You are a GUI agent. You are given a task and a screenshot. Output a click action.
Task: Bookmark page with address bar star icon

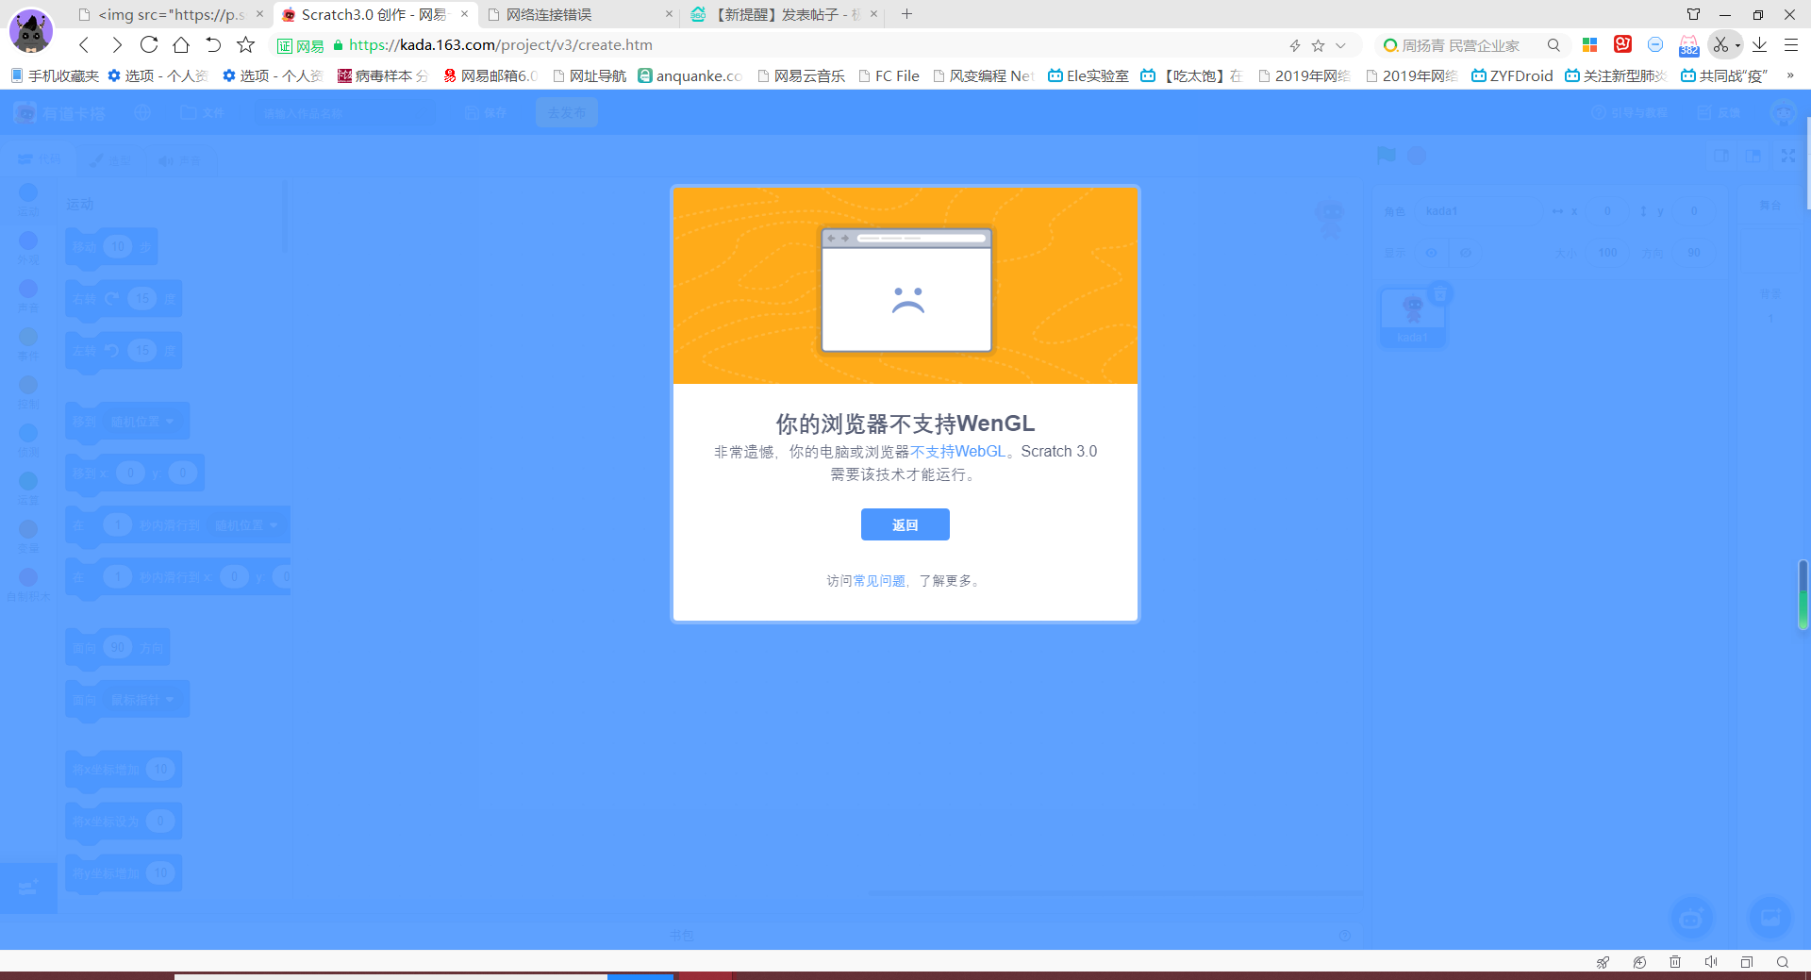pos(1318,45)
